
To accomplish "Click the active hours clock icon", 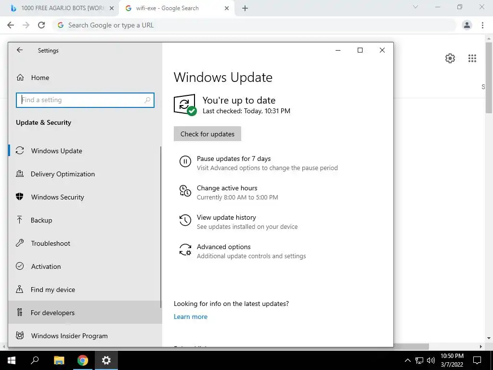I will (x=185, y=191).
